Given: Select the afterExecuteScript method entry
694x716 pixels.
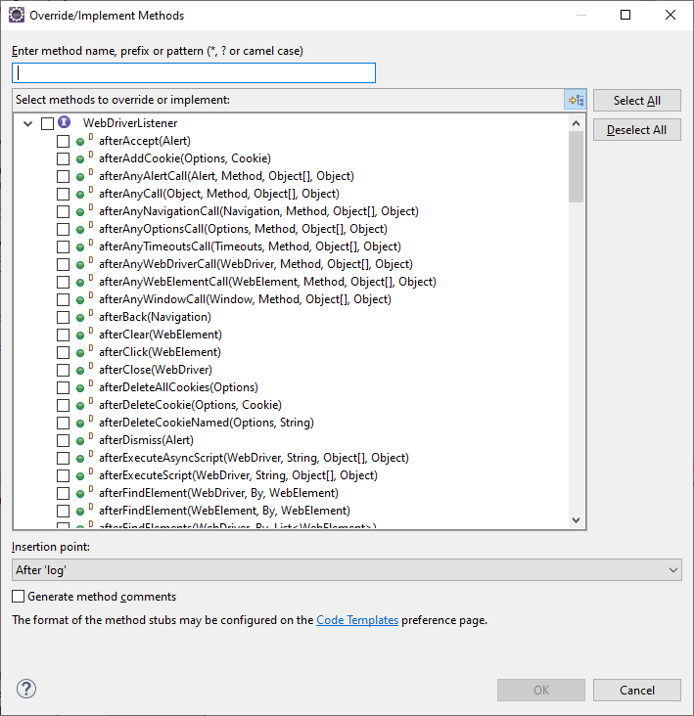Looking at the screenshot, I should pos(237,475).
